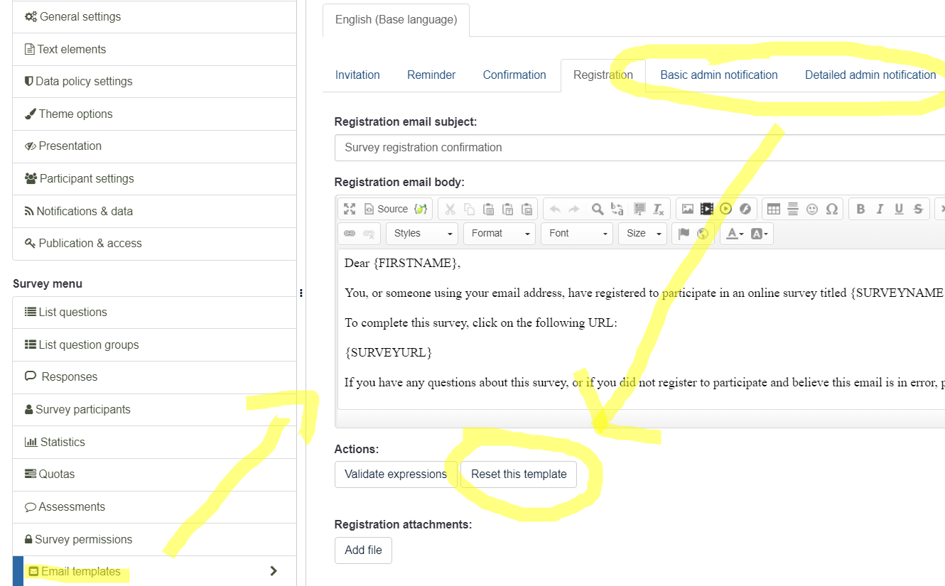Open Theme options in sidebar
Viewport: 945px width, 586px height.
click(x=154, y=114)
